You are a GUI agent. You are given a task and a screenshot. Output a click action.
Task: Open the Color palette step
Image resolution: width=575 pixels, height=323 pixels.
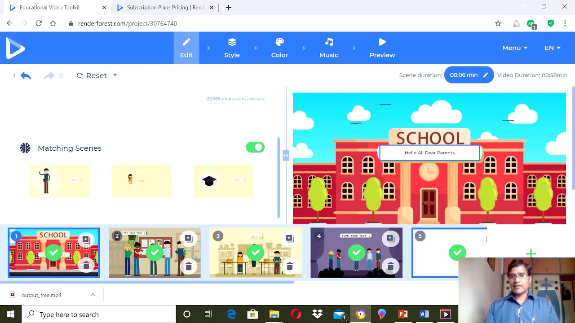(x=279, y=48)
